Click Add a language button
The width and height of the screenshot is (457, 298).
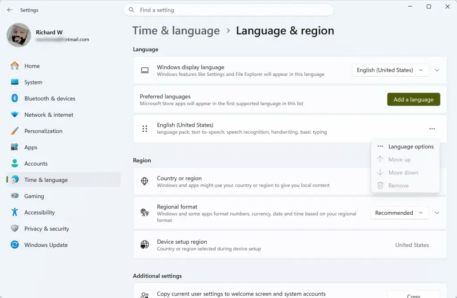tap(413, 99)
